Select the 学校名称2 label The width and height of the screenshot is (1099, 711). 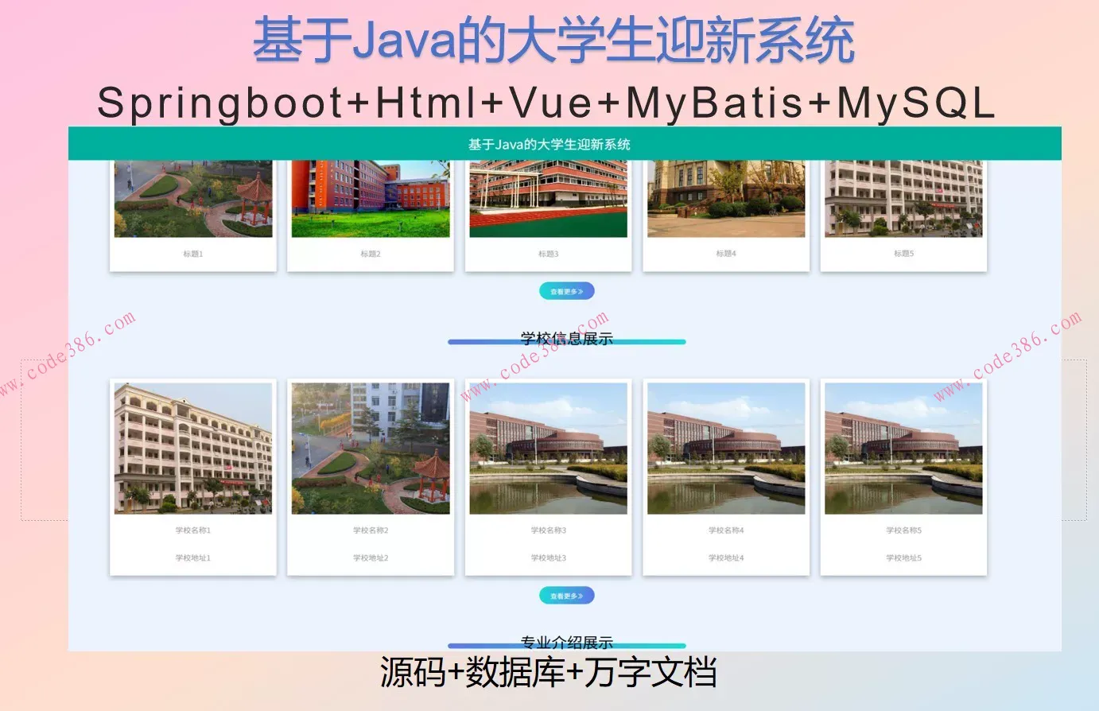click(x=371, y=530)
